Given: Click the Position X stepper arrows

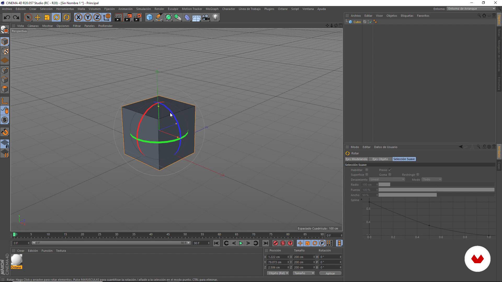Looking at the screenshot, I should coord(288,257).
